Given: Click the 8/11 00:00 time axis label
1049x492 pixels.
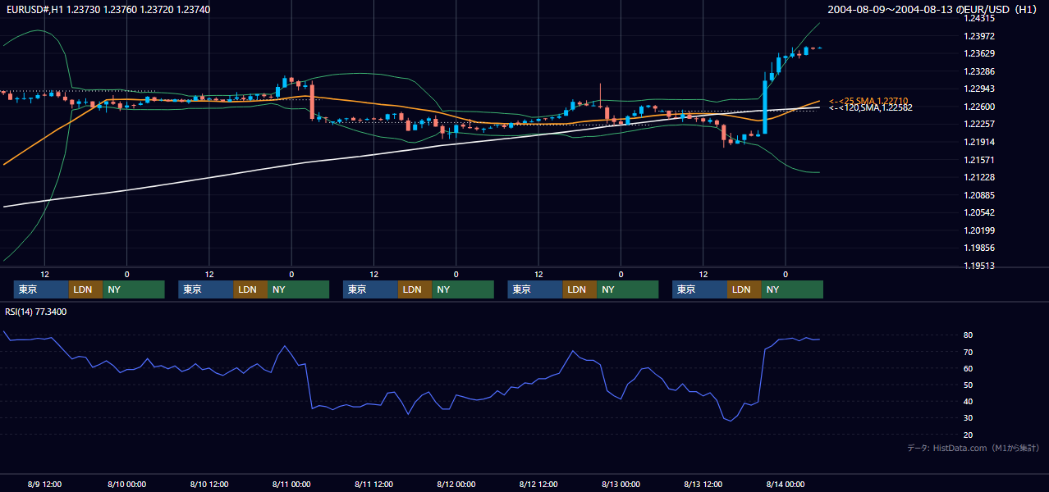Looking at the screenshot, I should (x=291, y=484).
